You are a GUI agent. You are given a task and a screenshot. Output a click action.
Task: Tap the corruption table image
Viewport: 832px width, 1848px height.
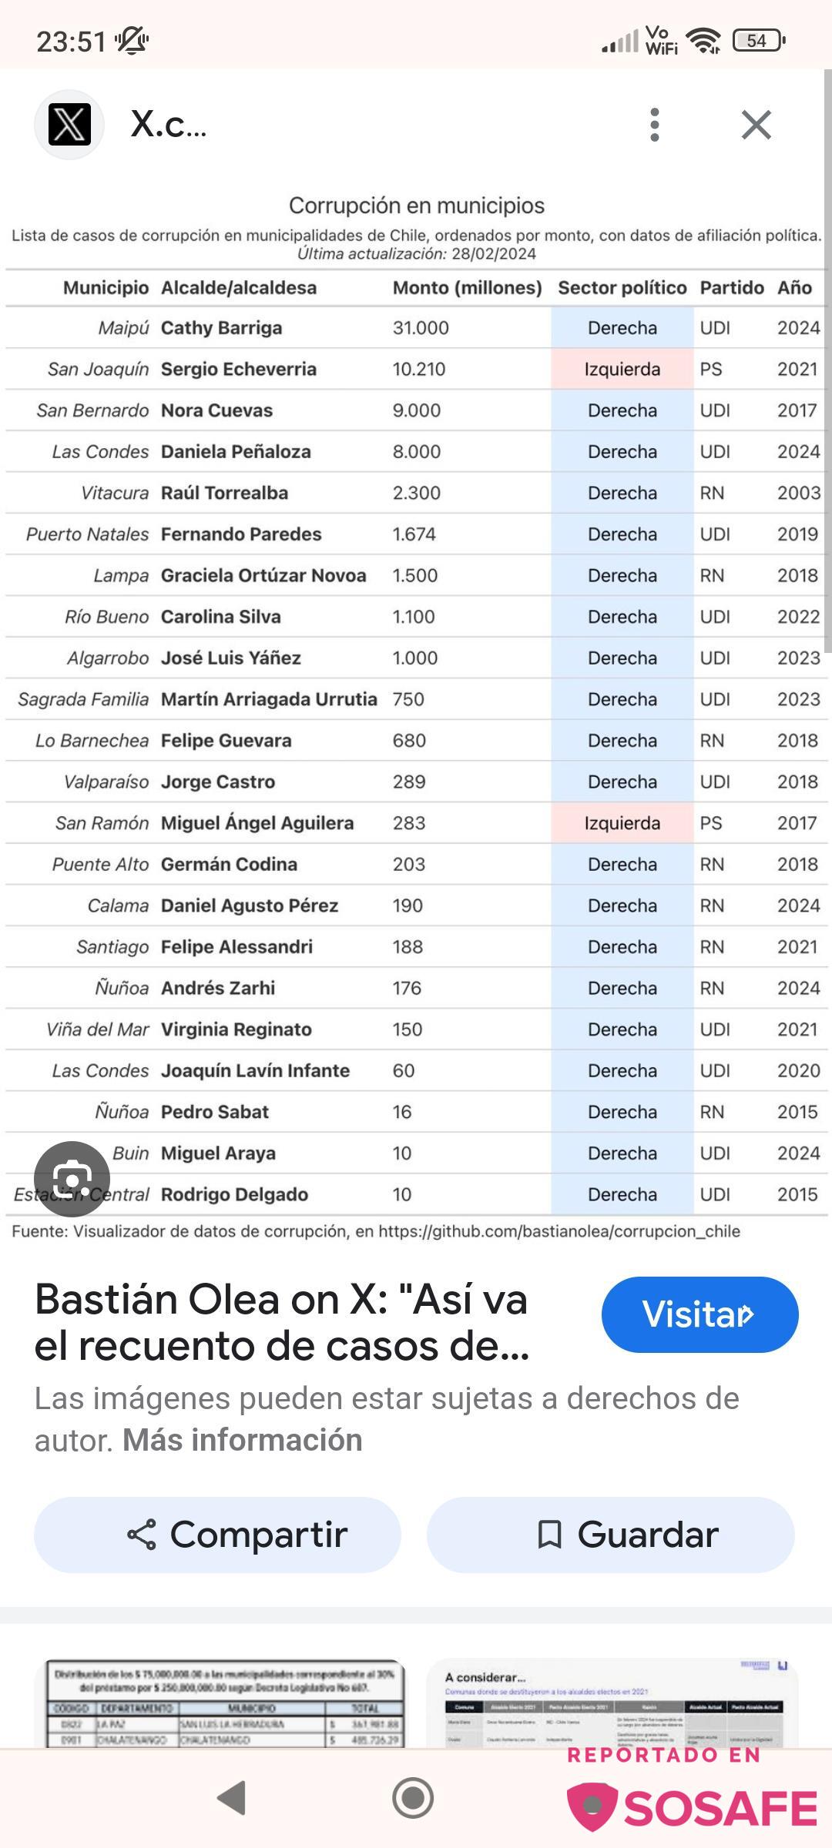click(416, 716)
